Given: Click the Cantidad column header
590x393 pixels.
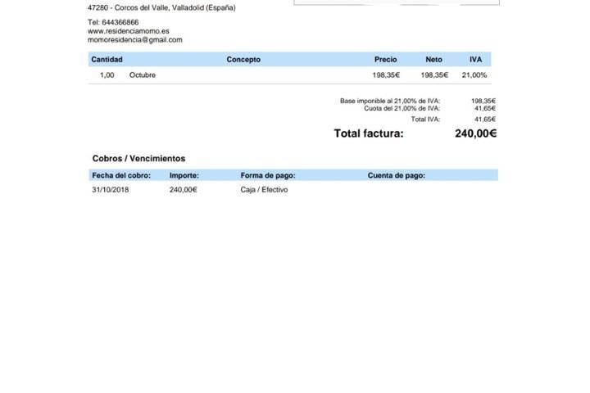Looking at the screenshot, I should point(107,60).
